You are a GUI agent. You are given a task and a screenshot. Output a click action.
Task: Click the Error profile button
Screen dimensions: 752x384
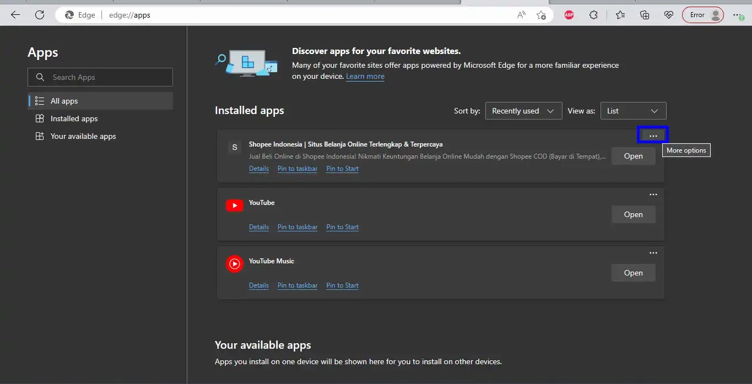tap(703, 15)
